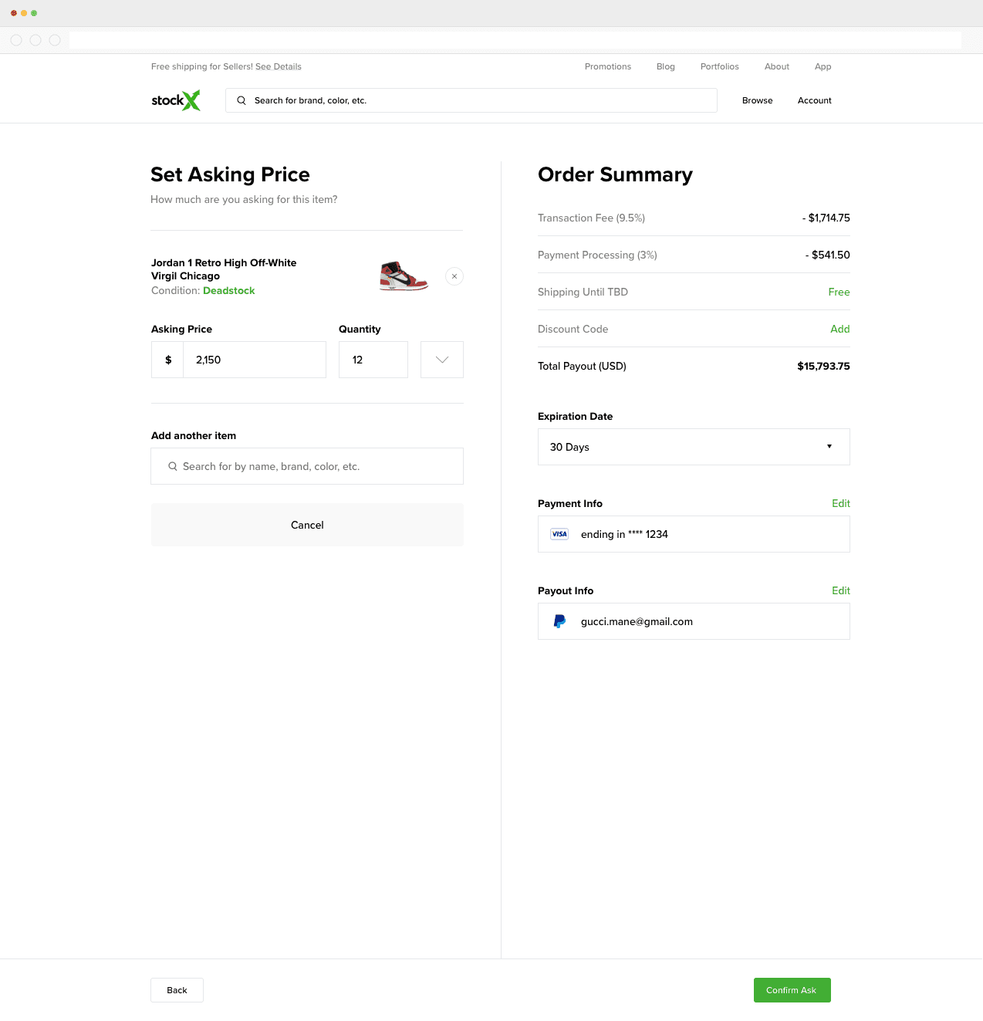Open the Promotions menu item

(607, 66)
